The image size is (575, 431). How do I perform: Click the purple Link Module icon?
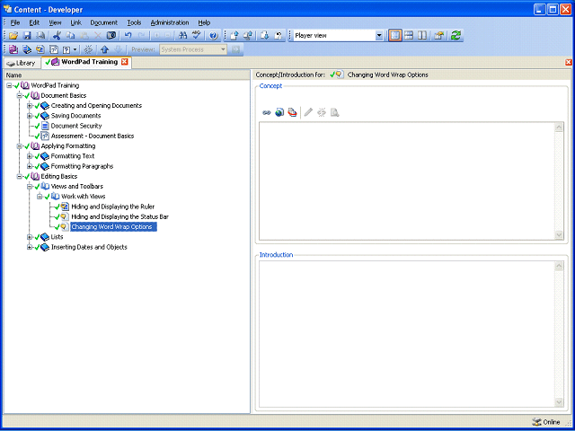[13, 49]
